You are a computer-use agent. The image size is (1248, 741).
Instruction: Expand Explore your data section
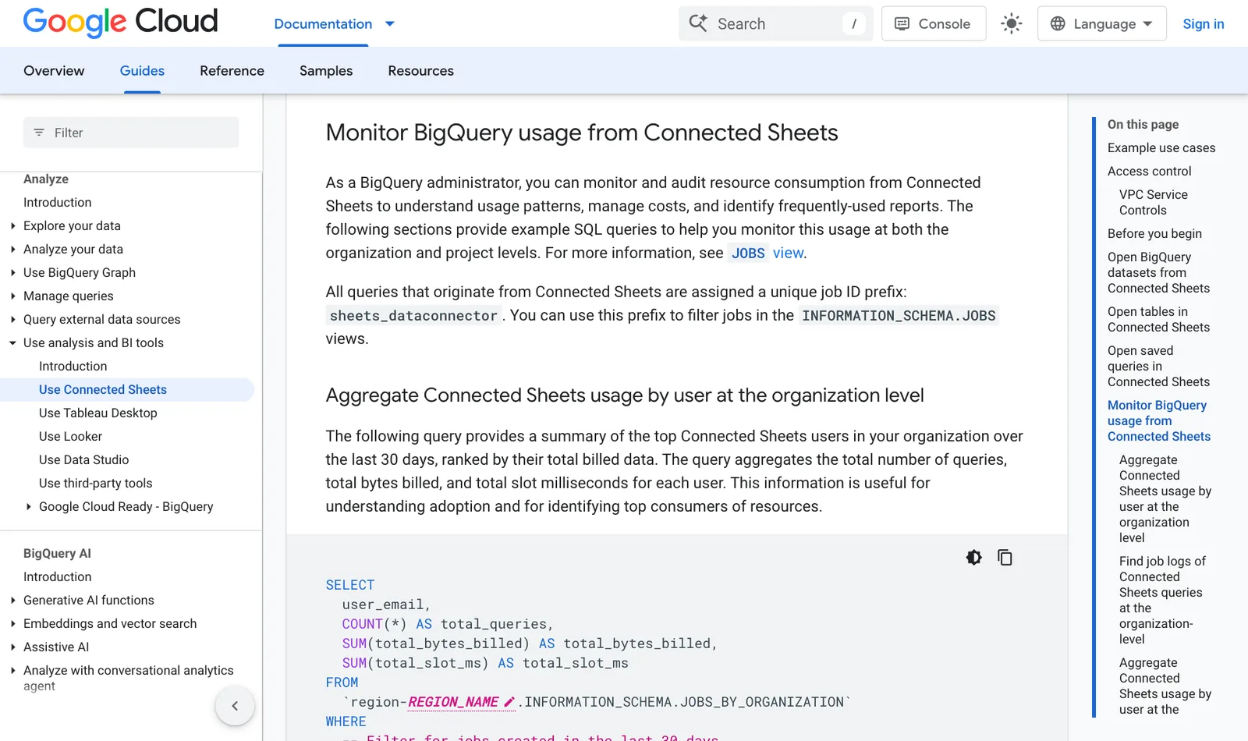[x=13, y=226]
